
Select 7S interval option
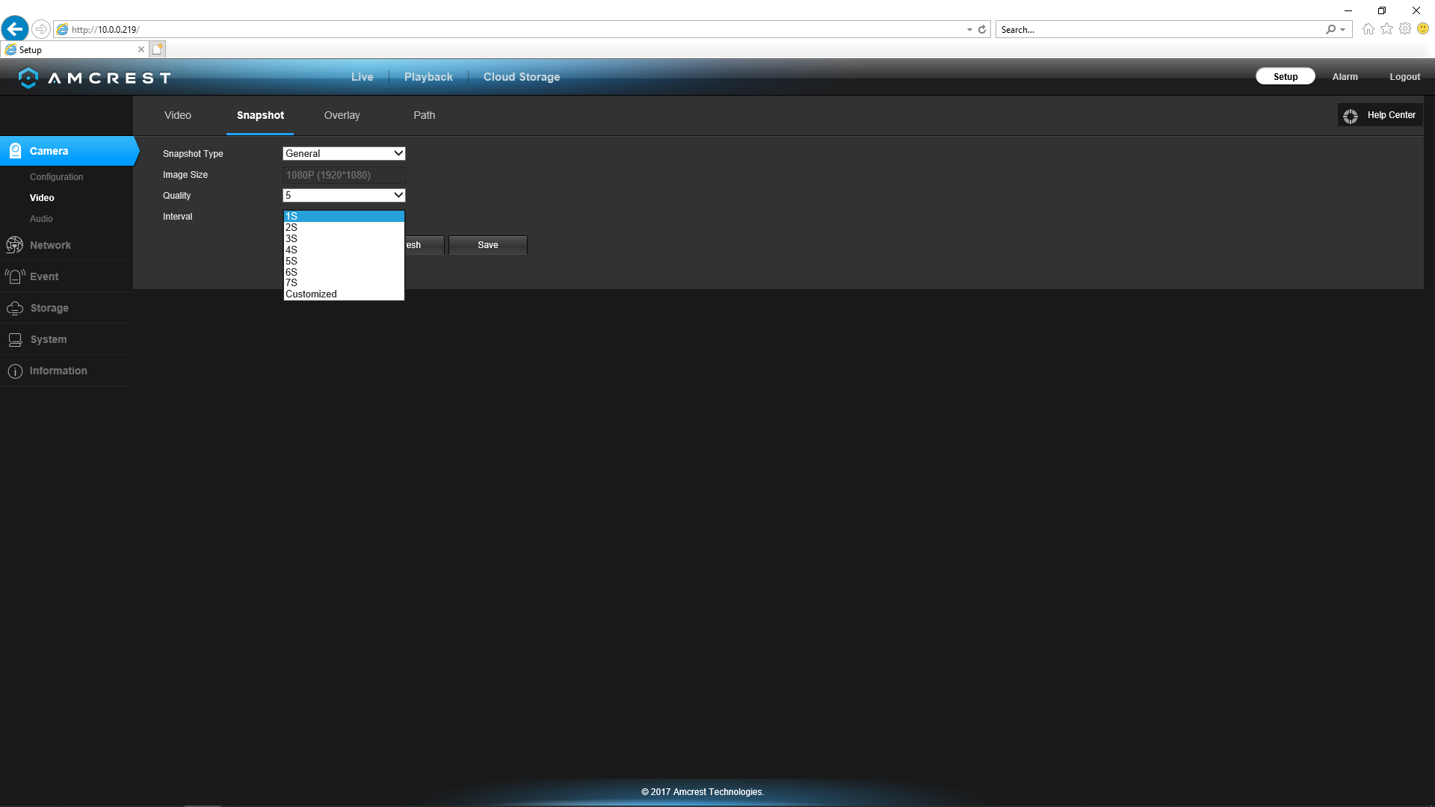click(x=344, y=283)
